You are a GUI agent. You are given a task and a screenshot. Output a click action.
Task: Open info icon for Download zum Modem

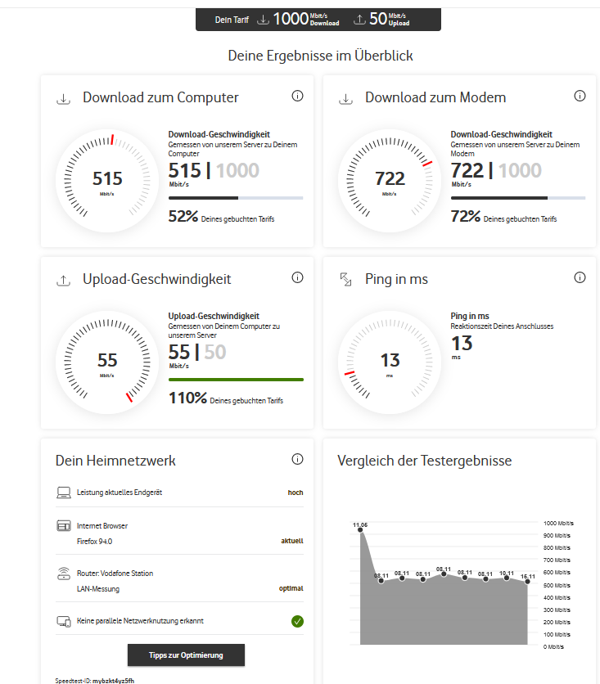pyautogui.click(x=580, y=97)
